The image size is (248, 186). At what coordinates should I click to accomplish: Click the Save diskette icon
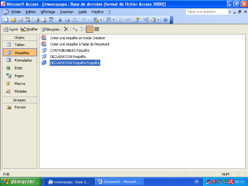pos(21,20)
